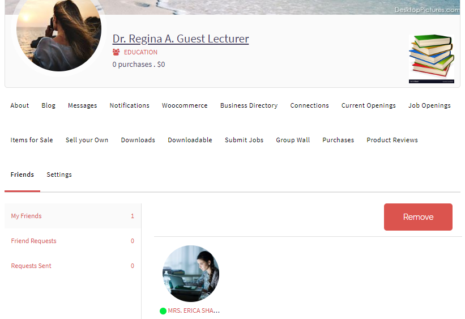Select My Friends in the sidebar
465x319 pixels.
(72, 216)
